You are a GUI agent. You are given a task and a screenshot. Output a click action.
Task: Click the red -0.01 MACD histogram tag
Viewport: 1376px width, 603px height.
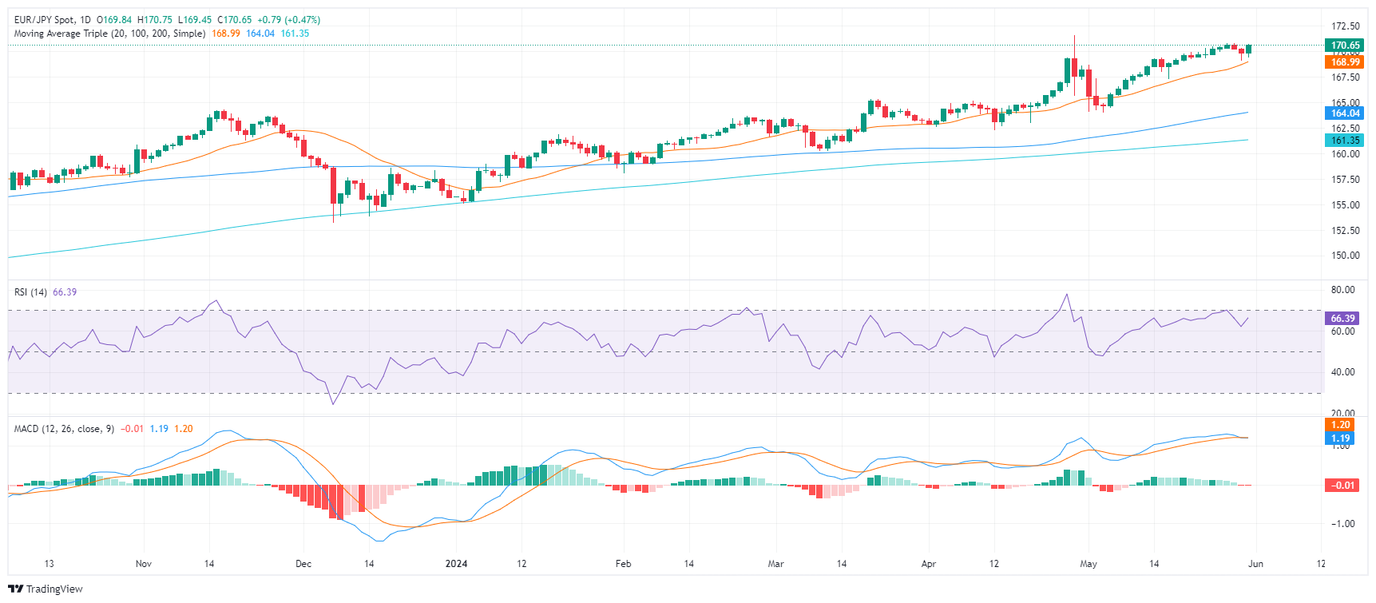(x=1342, y=486)
